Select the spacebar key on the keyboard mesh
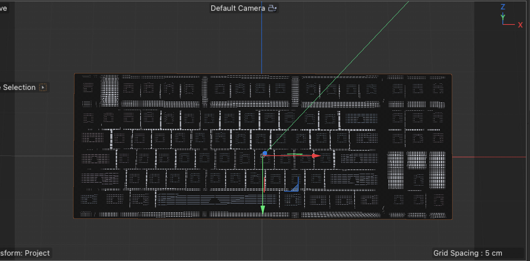The width and height of the screenshot is (530, 261). [x=217, y=199]
